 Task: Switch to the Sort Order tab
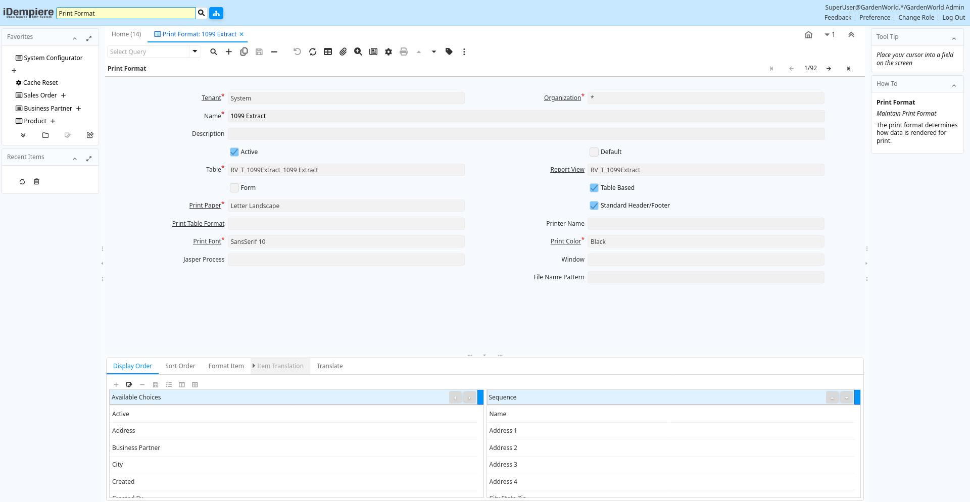pyautogui.click(x=180, y=366)
